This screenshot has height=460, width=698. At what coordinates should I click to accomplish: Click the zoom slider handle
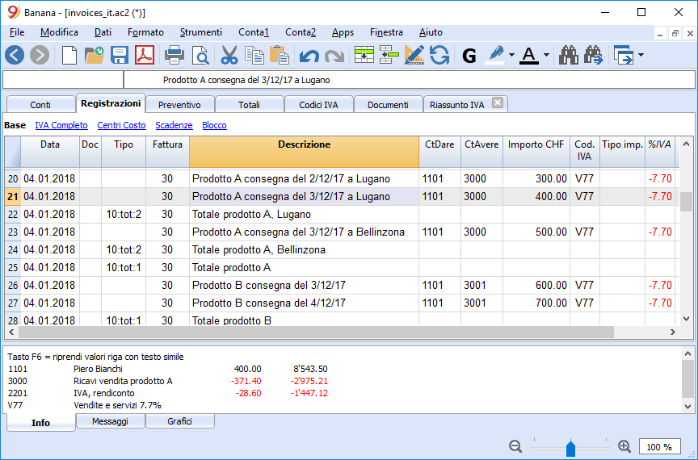[x=570, y=447]
